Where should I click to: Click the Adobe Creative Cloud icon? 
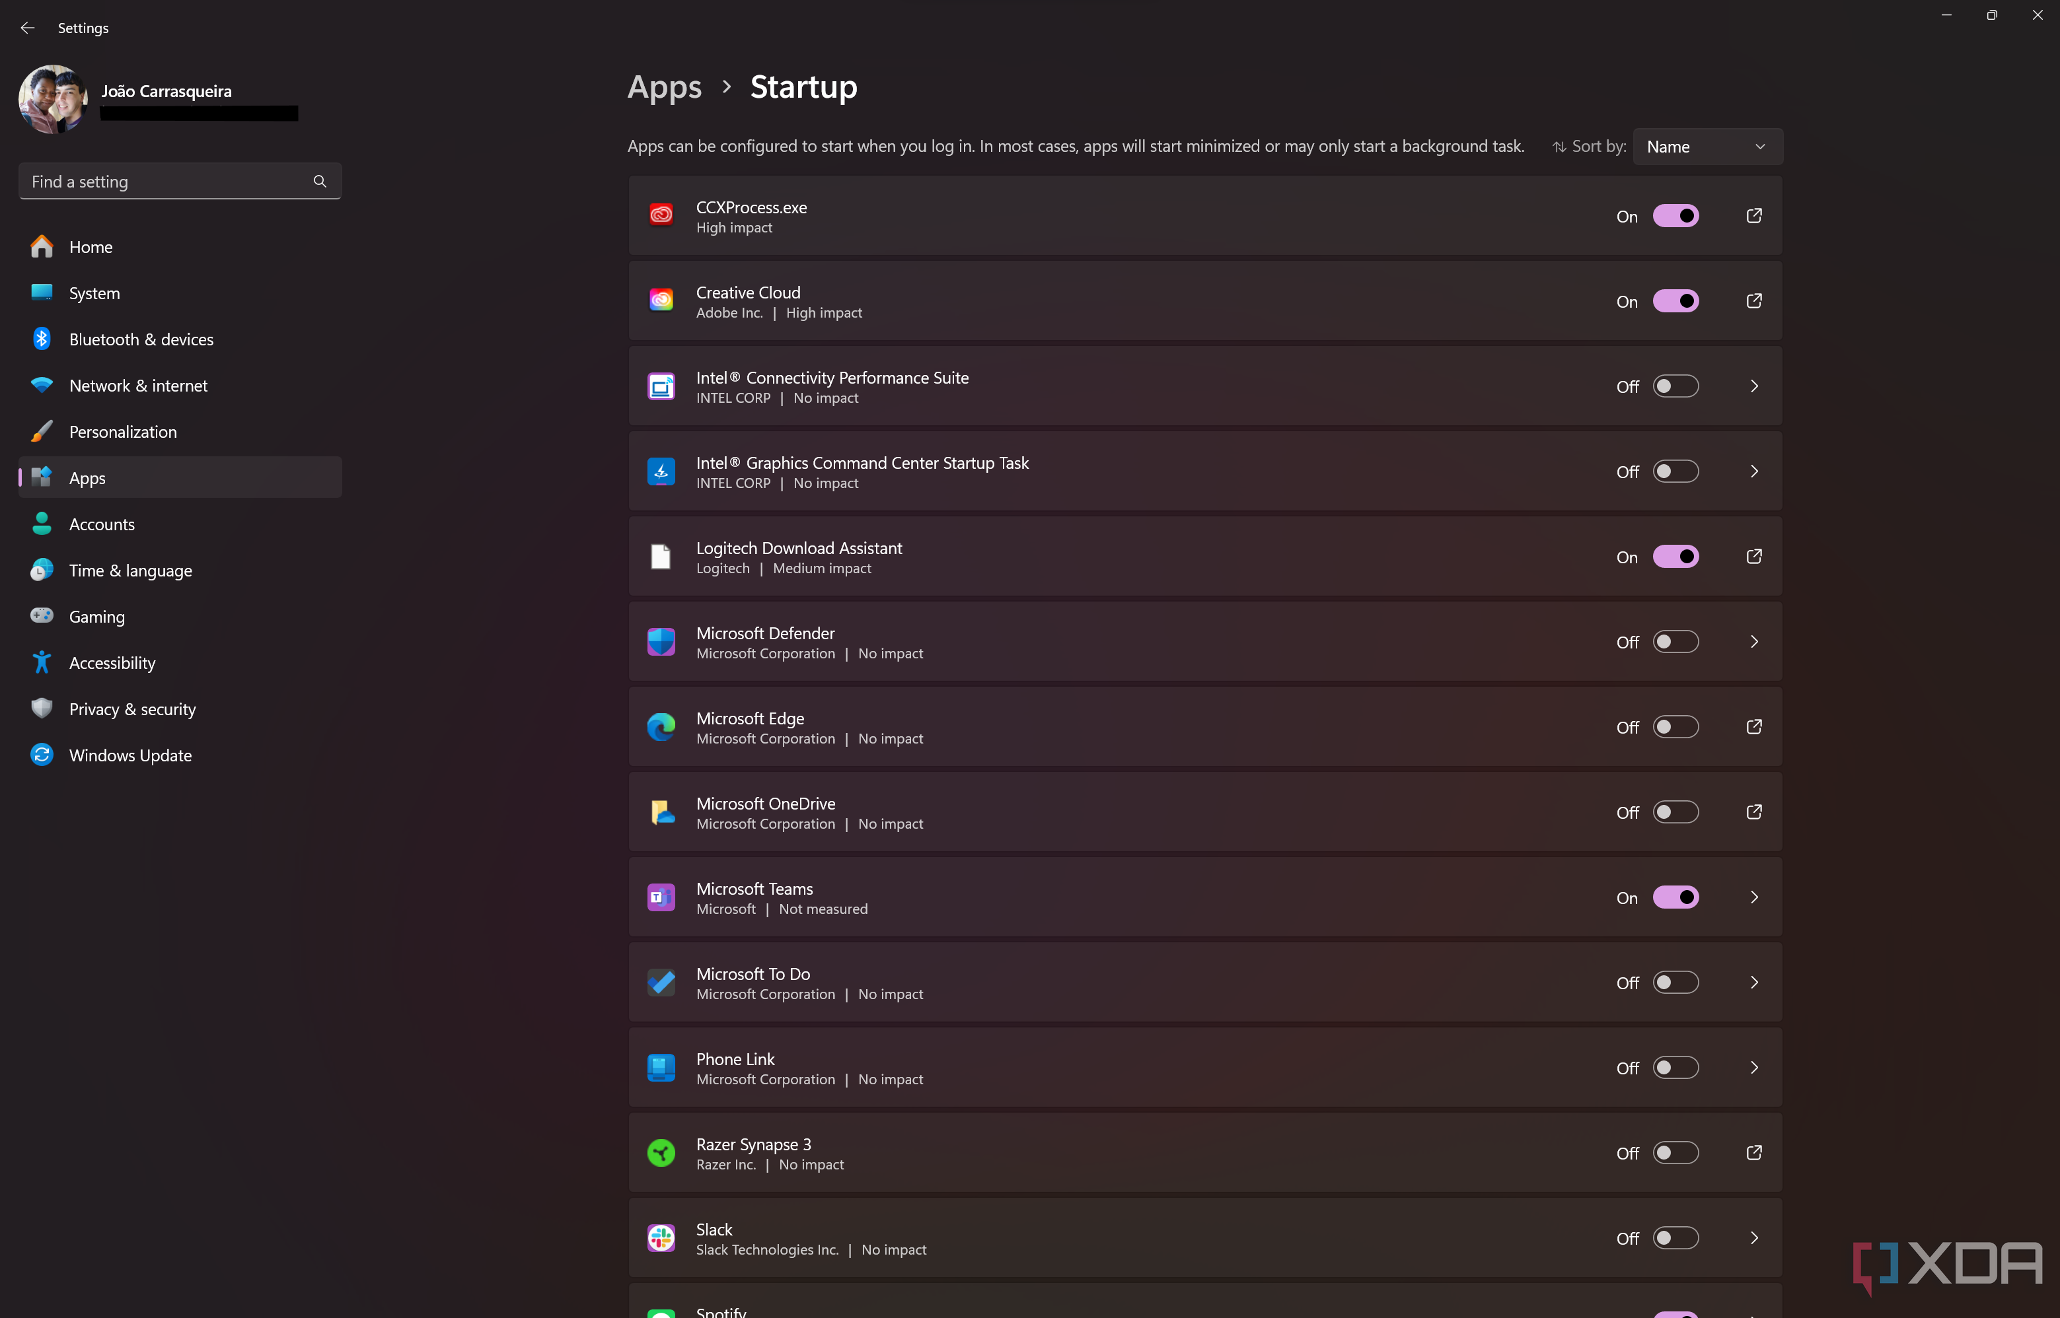click(662, 300)
